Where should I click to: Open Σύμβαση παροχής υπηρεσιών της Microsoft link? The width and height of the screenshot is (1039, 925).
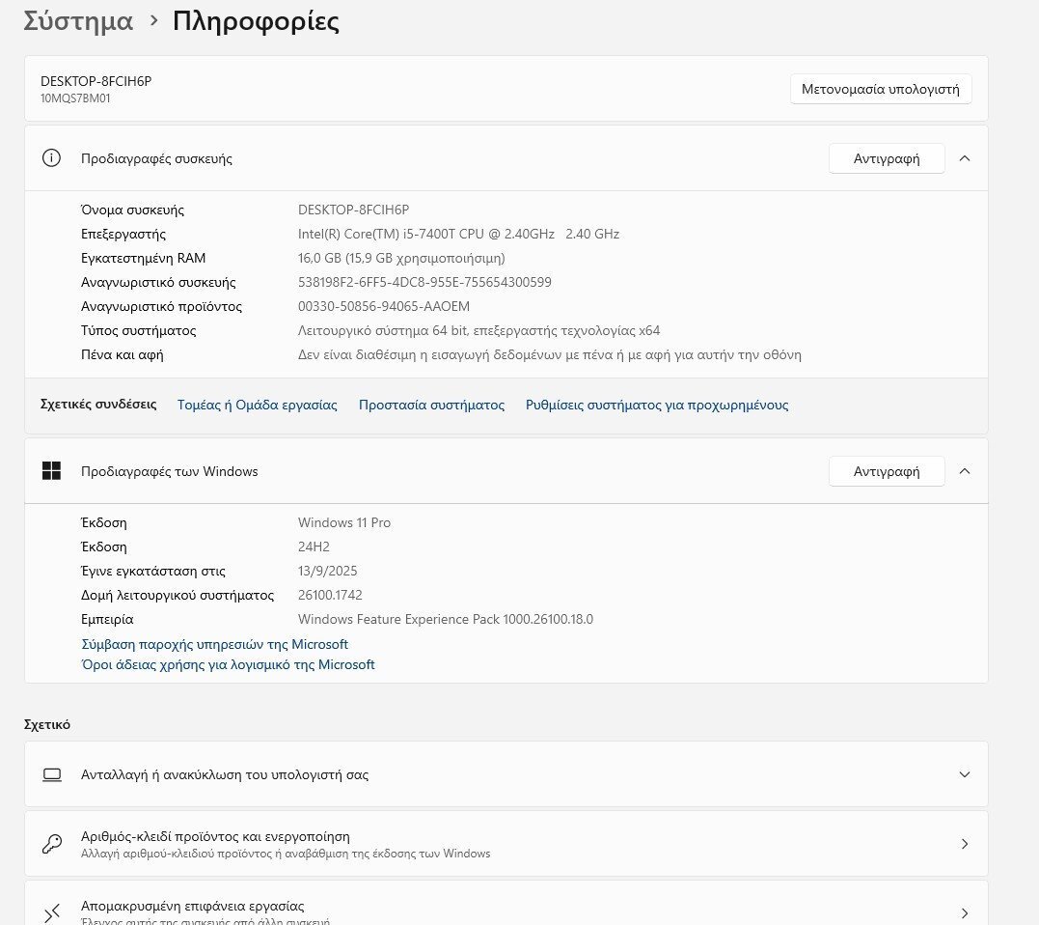[215, 644]
